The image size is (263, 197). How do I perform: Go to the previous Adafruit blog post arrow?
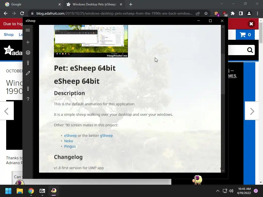7,111
